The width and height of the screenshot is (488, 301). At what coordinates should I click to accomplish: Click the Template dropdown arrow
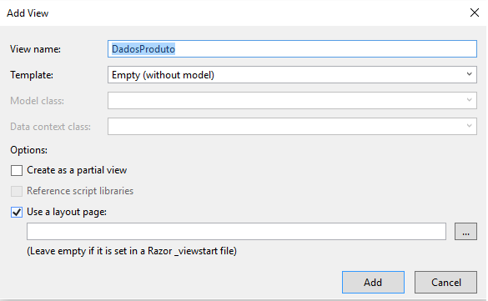tap(470, 74)
